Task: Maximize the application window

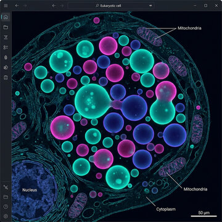Action: pyautogui.click(x=205, y=6)
